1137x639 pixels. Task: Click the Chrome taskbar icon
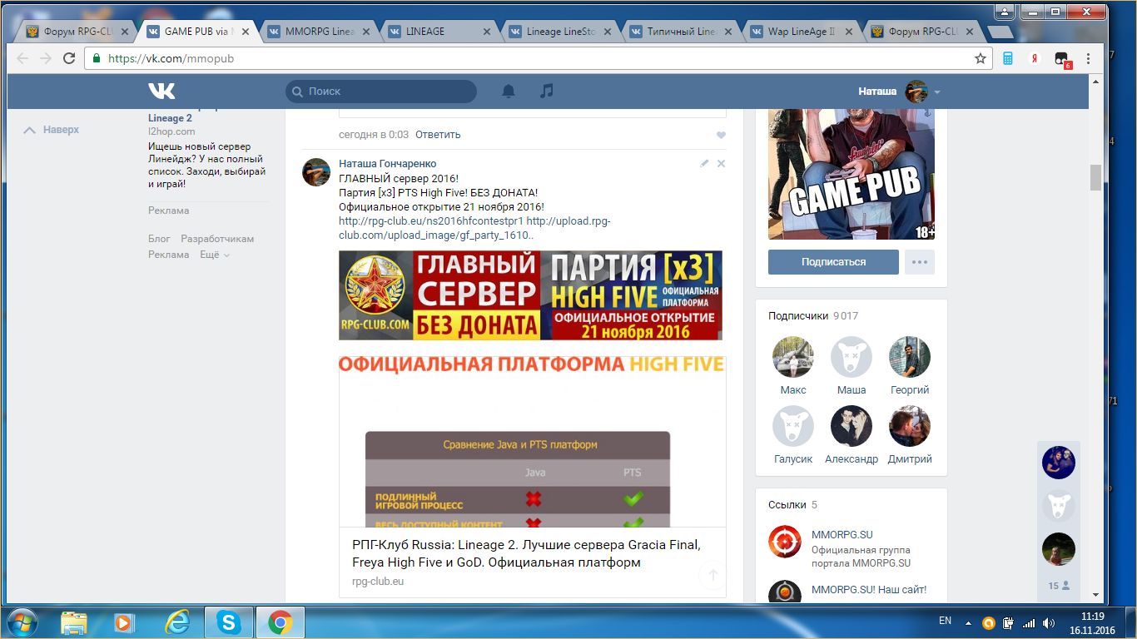(x=280, y=622)
